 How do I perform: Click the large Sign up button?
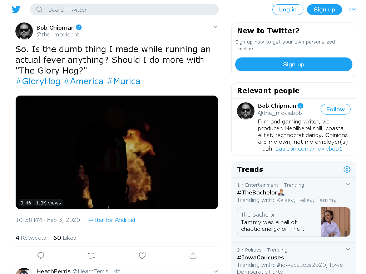click(294, 65)
